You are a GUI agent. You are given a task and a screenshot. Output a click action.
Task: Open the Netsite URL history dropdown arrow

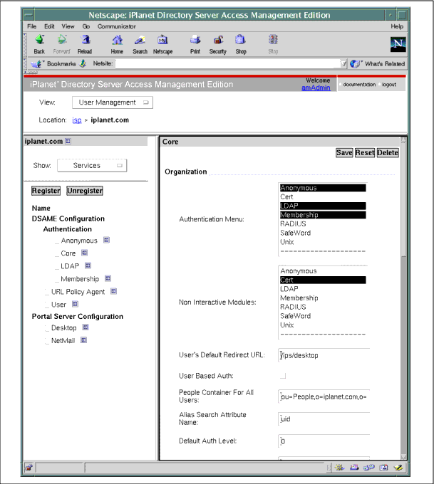tap(343, 63)
